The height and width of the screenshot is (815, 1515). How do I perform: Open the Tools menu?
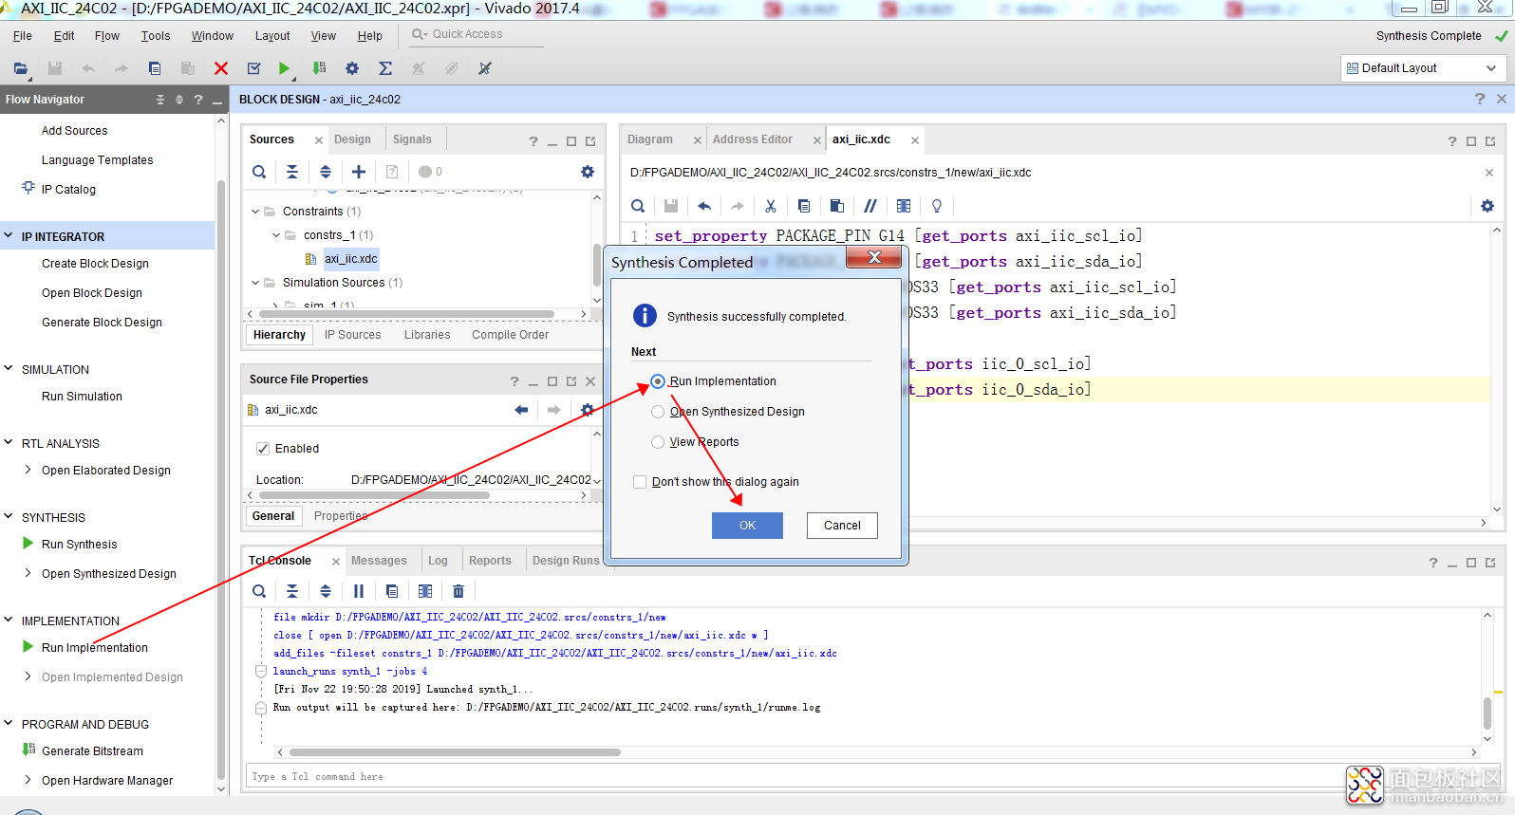point(156,36)
